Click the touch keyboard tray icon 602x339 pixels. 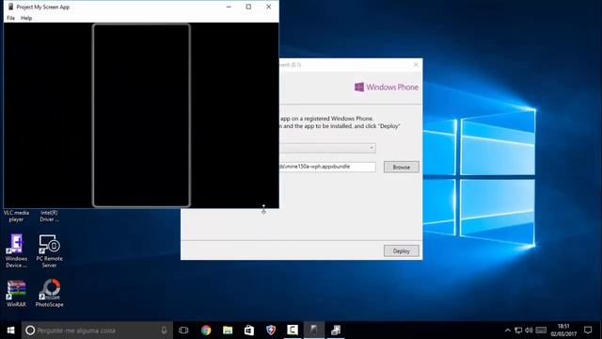pos(541,331)
